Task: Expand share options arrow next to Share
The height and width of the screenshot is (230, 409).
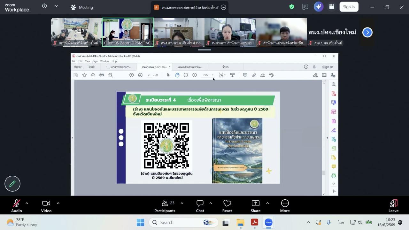Action: coord(267,203)
